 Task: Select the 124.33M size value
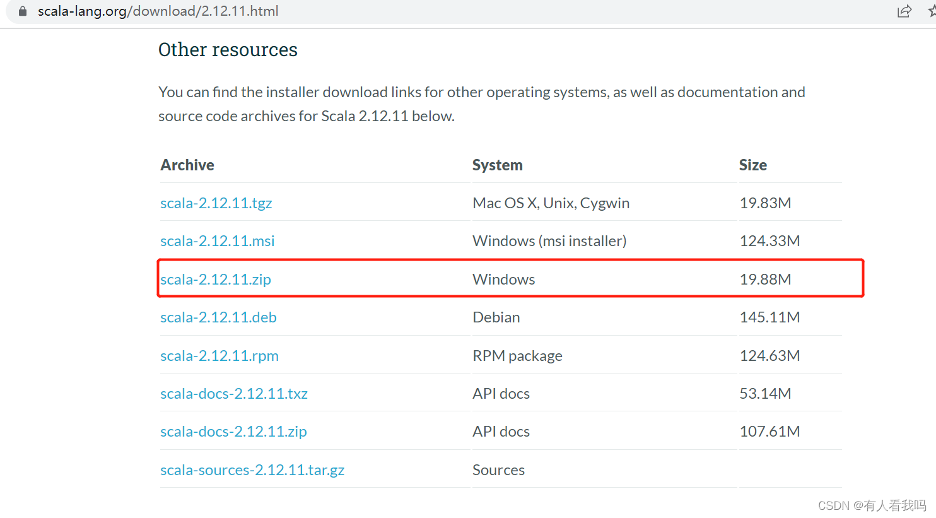[769, 241]
